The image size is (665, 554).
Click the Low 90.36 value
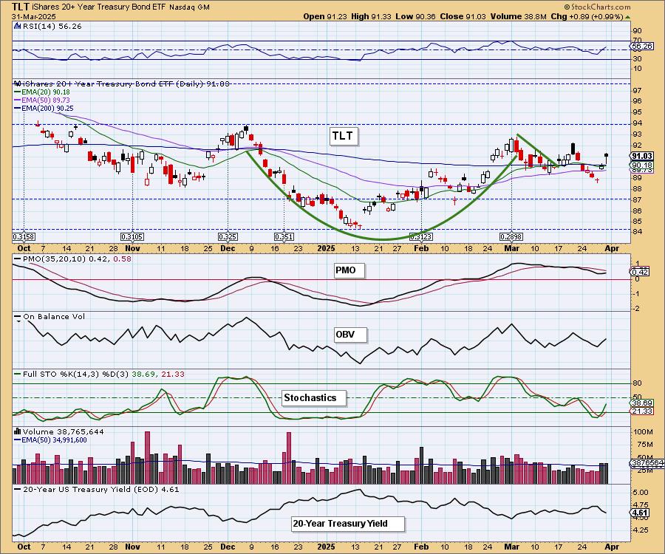point(415,16)
